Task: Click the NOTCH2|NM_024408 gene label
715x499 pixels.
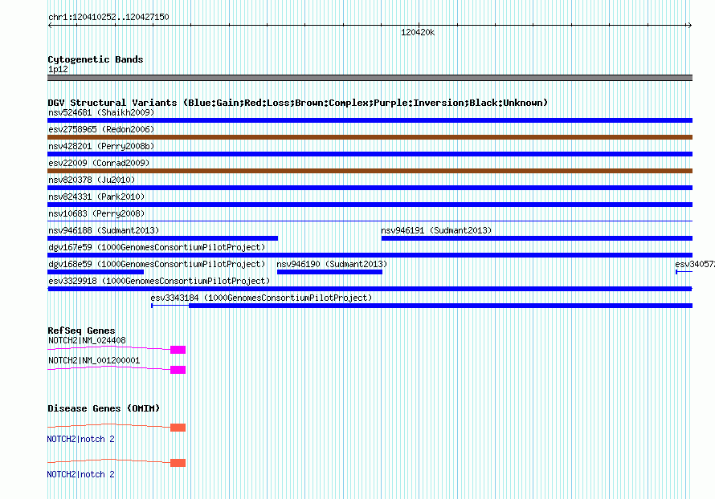Action: coord(87,340)
